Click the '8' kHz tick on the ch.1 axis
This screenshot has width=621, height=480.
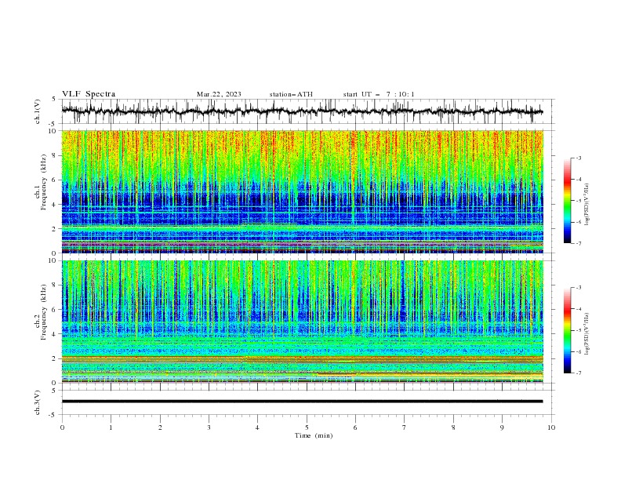click(x=54, y=155)
